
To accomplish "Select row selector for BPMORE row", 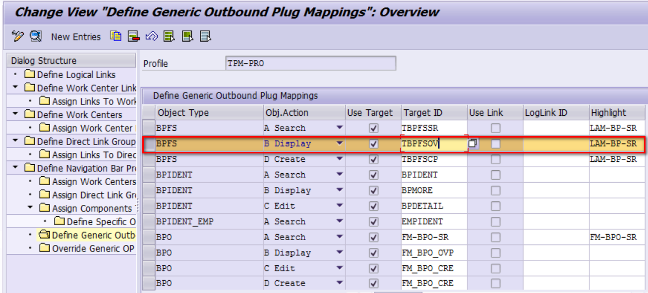I will coord(148,191).
